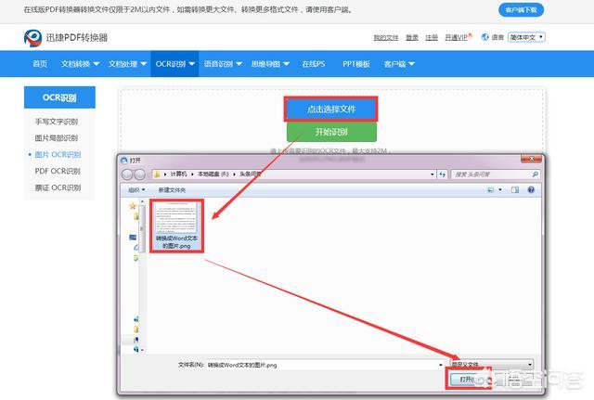Click the 客户端下载 button

pyautogui.click(x=521, y=10)
